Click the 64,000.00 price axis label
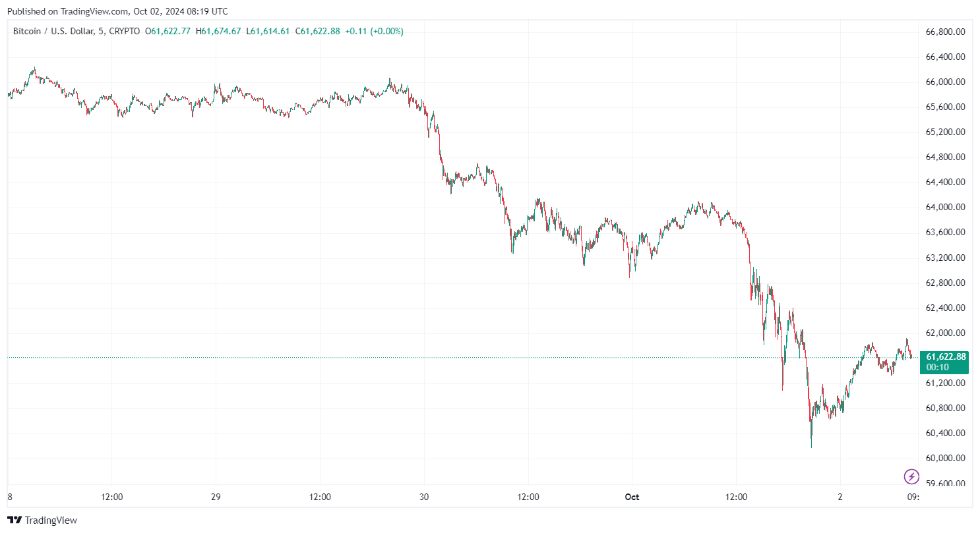Image resolution: width=980 pixels, height=533 pixels. point(946,207)
